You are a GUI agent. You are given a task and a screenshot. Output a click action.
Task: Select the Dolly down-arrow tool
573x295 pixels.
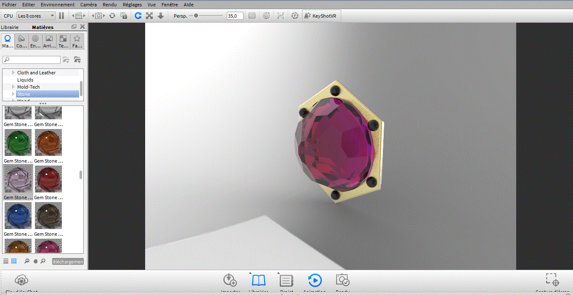[x=161, y=16]
